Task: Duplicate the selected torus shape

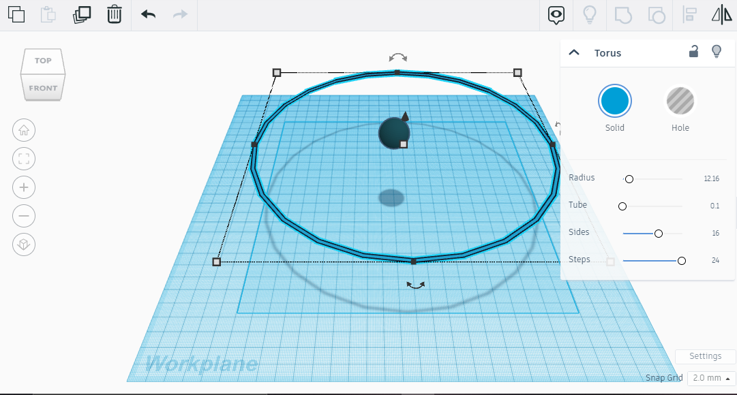Action: click(x=82, y=14)
